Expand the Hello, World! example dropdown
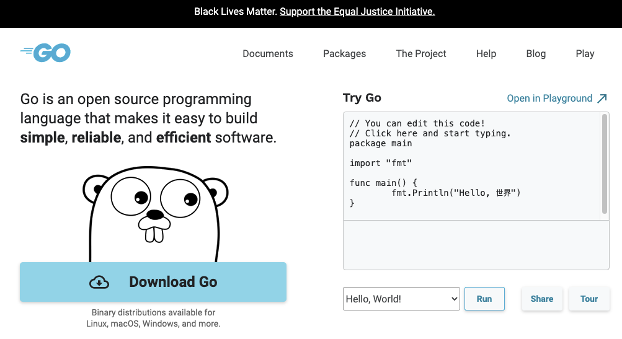 [401, 299]
